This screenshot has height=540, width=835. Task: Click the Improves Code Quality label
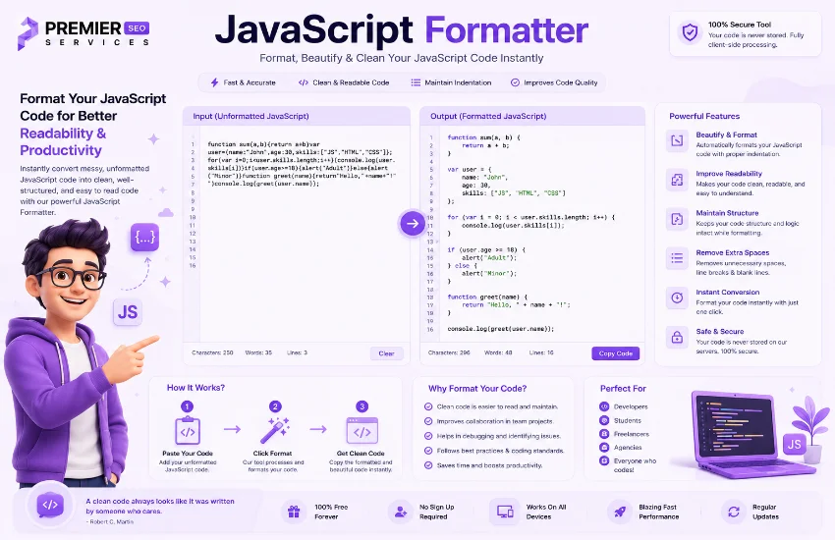click(x=561, y=82)
